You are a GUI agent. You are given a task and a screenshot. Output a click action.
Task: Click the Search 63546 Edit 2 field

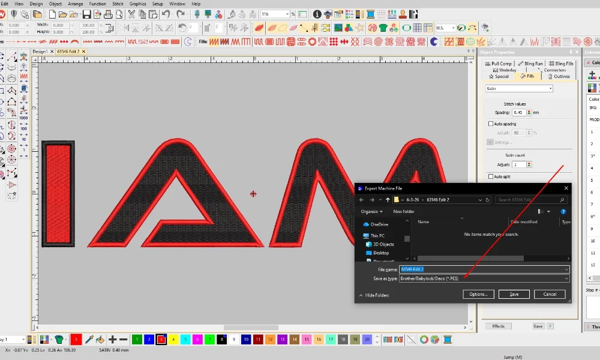point(531,200)
